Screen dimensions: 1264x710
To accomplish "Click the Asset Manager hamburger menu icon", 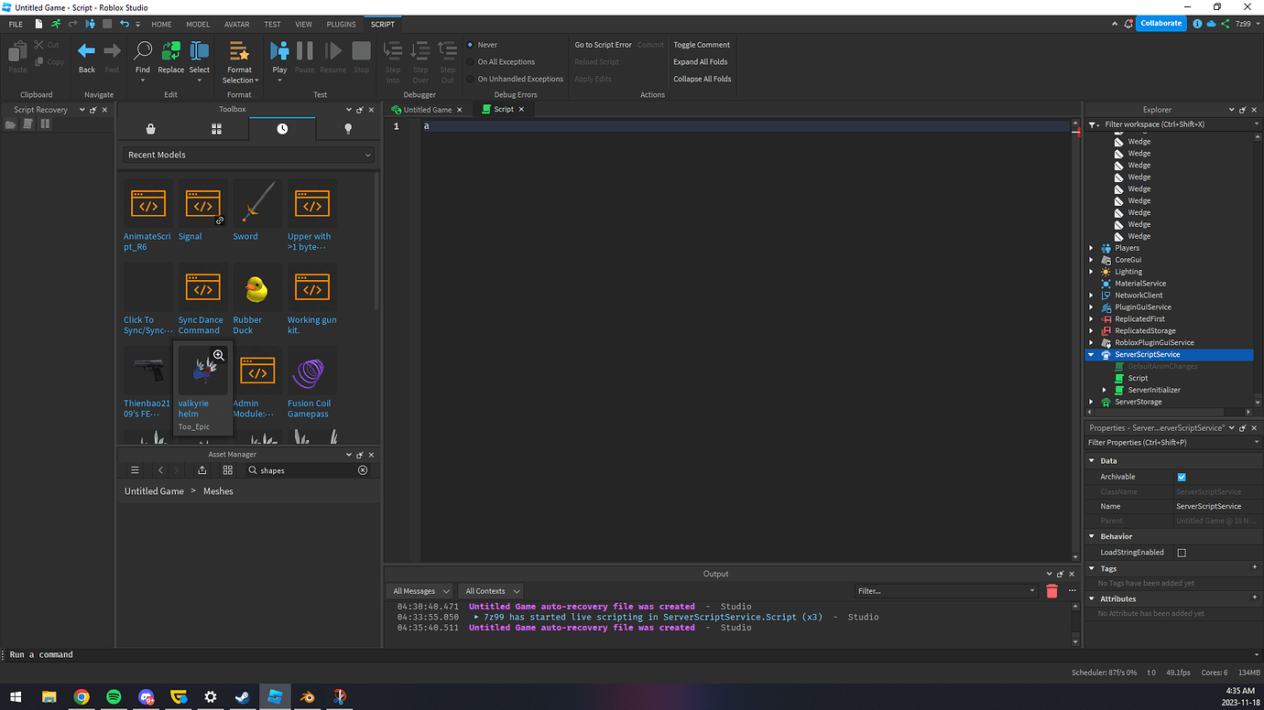I will (135, 470).
